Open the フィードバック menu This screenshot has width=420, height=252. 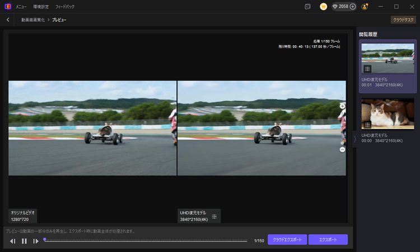pyautogui.click(x=65, y=7)
